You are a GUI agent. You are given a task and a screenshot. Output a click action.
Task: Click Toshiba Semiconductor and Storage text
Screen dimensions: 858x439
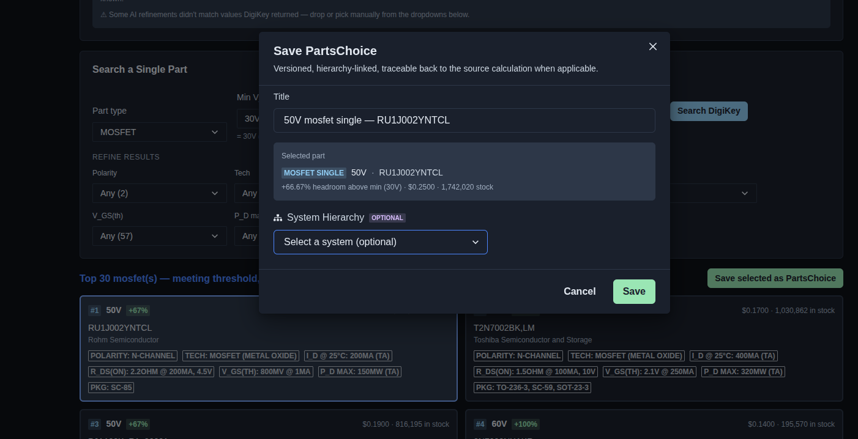click(532, 340)
